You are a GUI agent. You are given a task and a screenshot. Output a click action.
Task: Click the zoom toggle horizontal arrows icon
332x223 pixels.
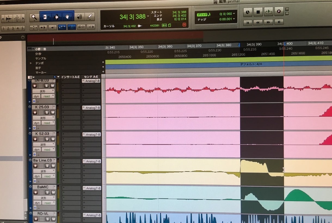point(34,27)
